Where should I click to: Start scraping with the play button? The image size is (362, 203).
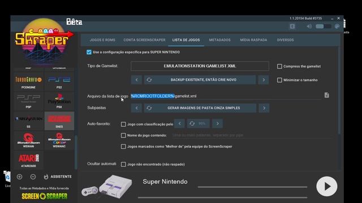coord(327,187)
